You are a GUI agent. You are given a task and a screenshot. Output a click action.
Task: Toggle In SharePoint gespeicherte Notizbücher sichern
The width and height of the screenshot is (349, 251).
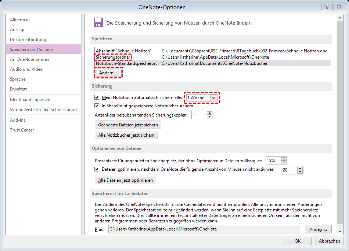pos(97,106)
